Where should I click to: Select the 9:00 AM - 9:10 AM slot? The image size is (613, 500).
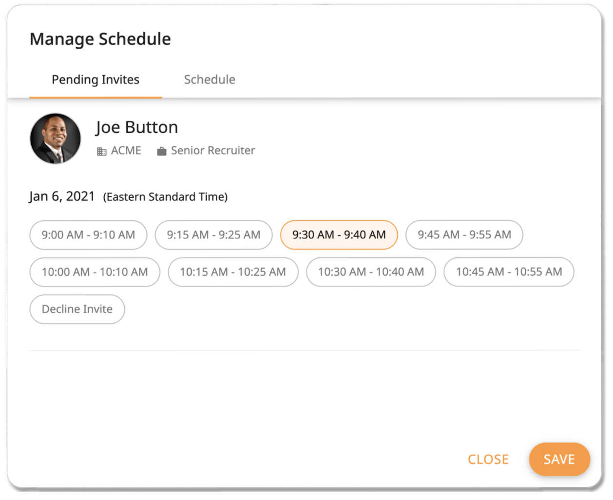click(x=88, y=235)
